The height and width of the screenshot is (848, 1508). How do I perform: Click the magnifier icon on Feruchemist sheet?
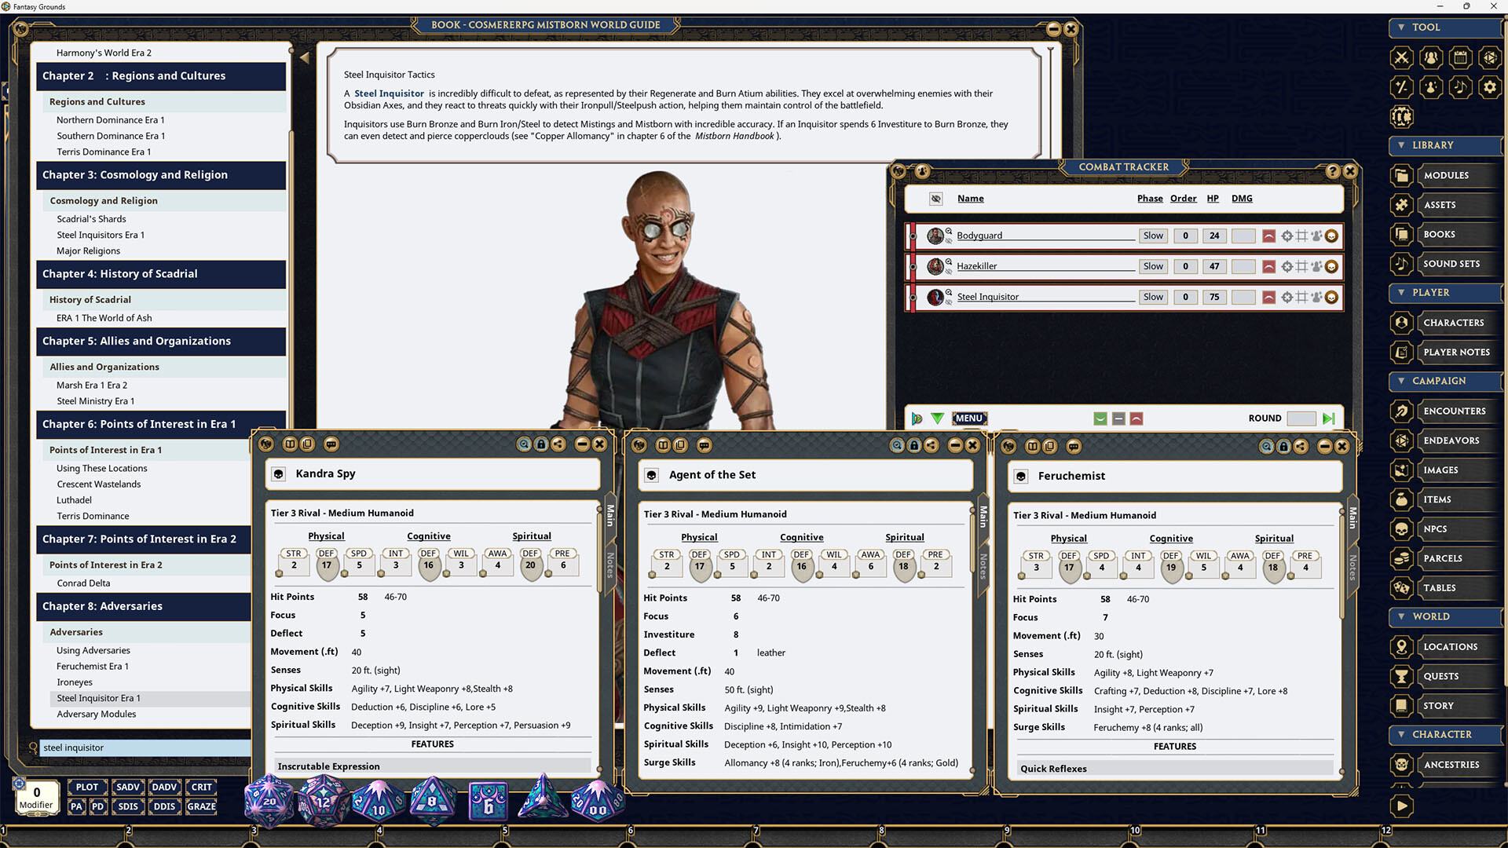pos(1266,446)
